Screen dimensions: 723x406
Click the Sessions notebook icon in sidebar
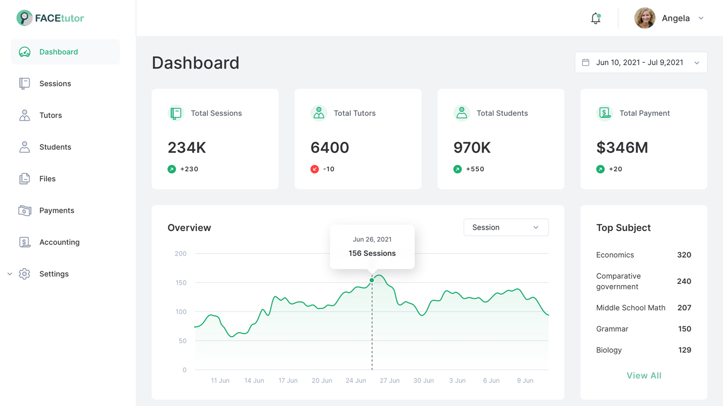[x=24, y=84]
